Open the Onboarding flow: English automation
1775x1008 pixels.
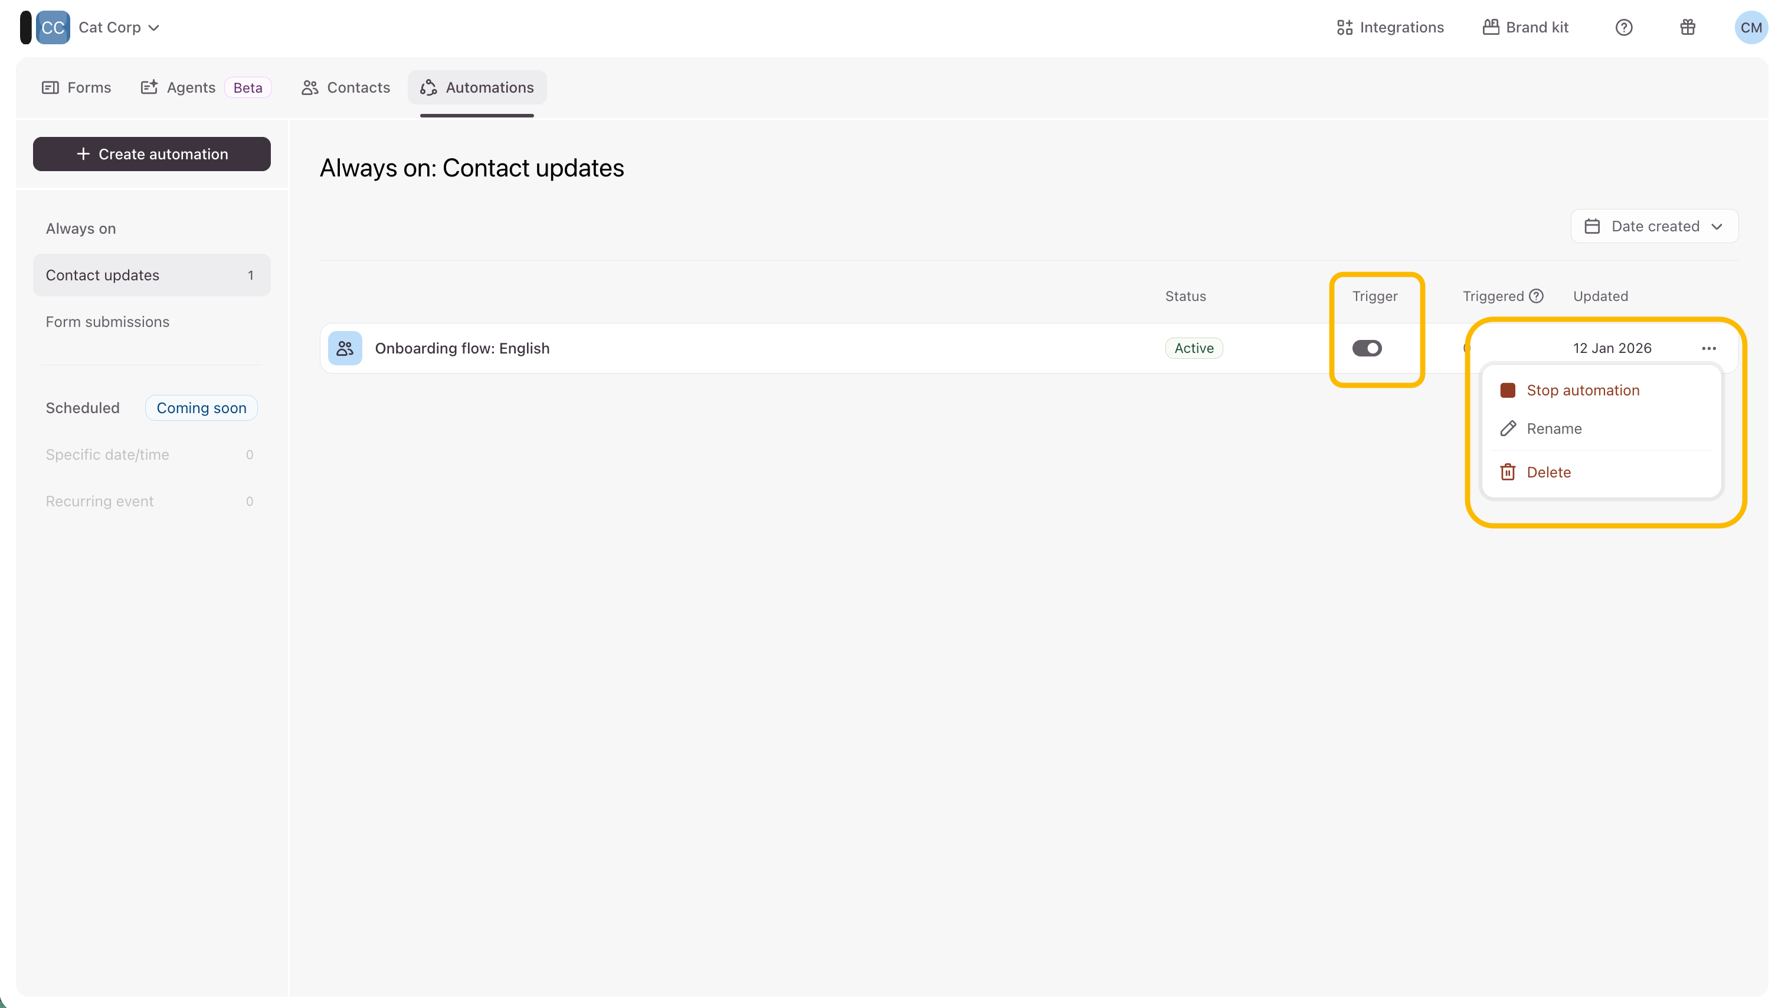point(461,348)
